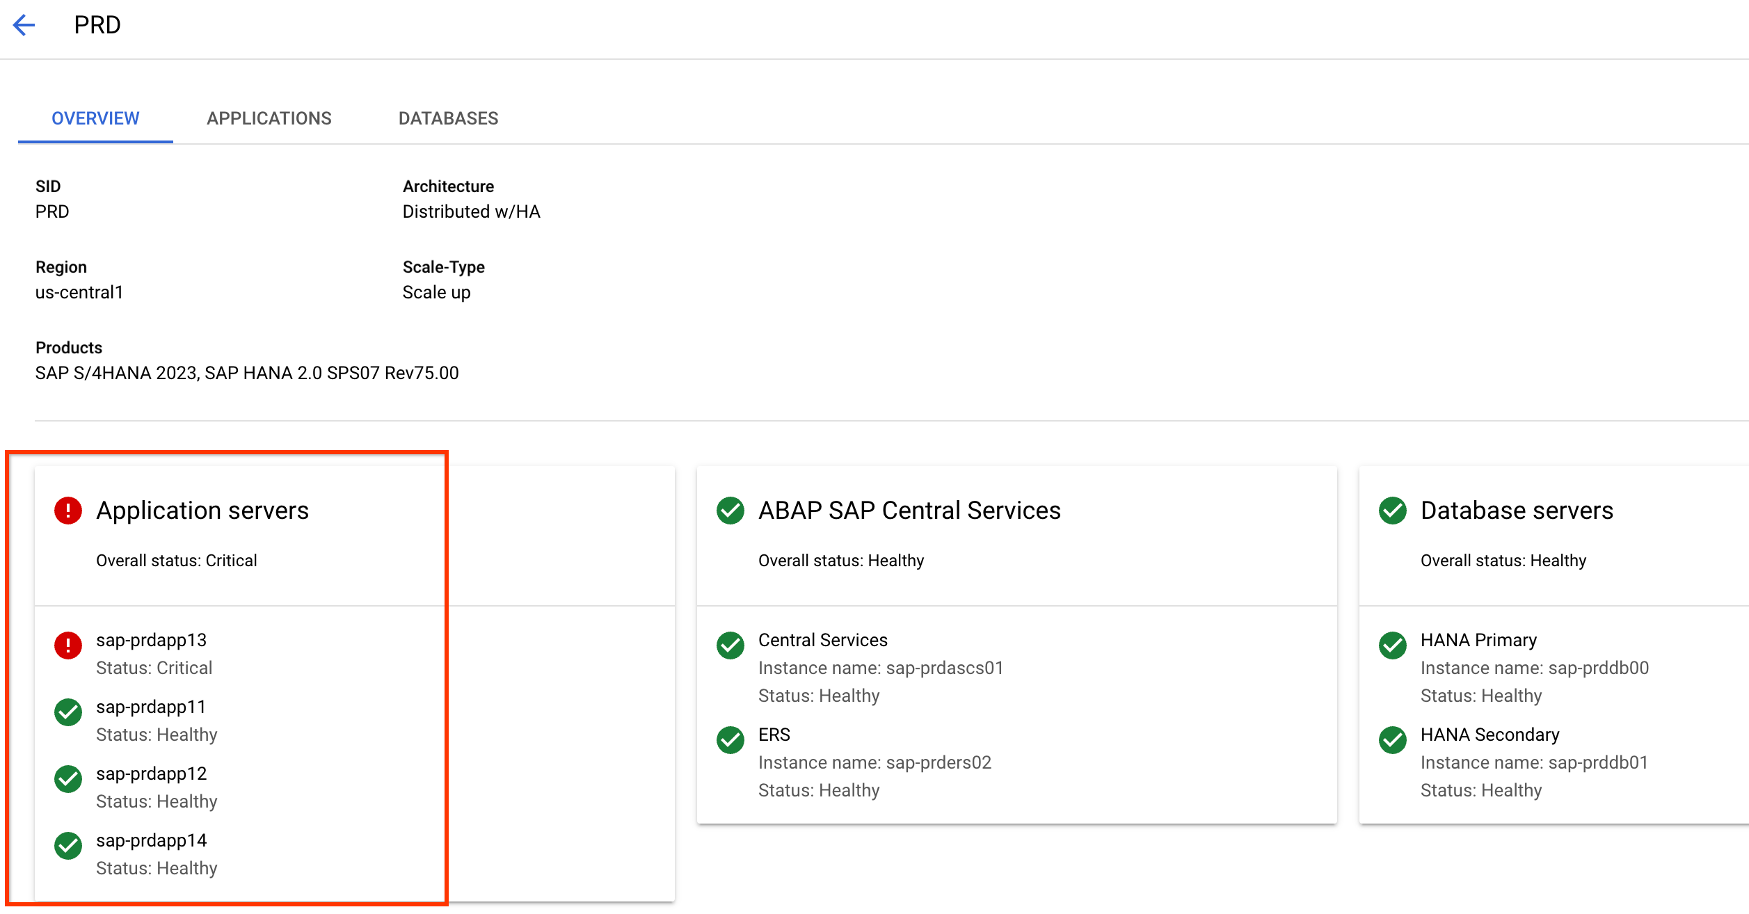
Task: Click the green check beside sap-prdapp11
Action: 67,712
